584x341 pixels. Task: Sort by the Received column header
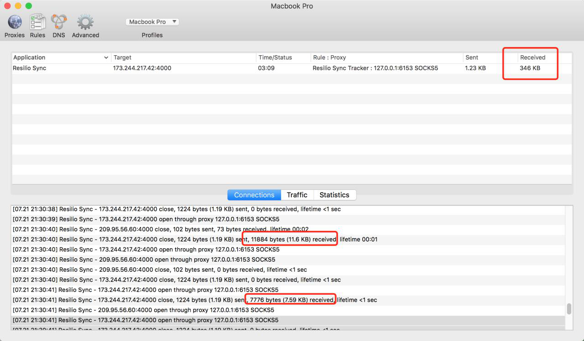point(545,58)
